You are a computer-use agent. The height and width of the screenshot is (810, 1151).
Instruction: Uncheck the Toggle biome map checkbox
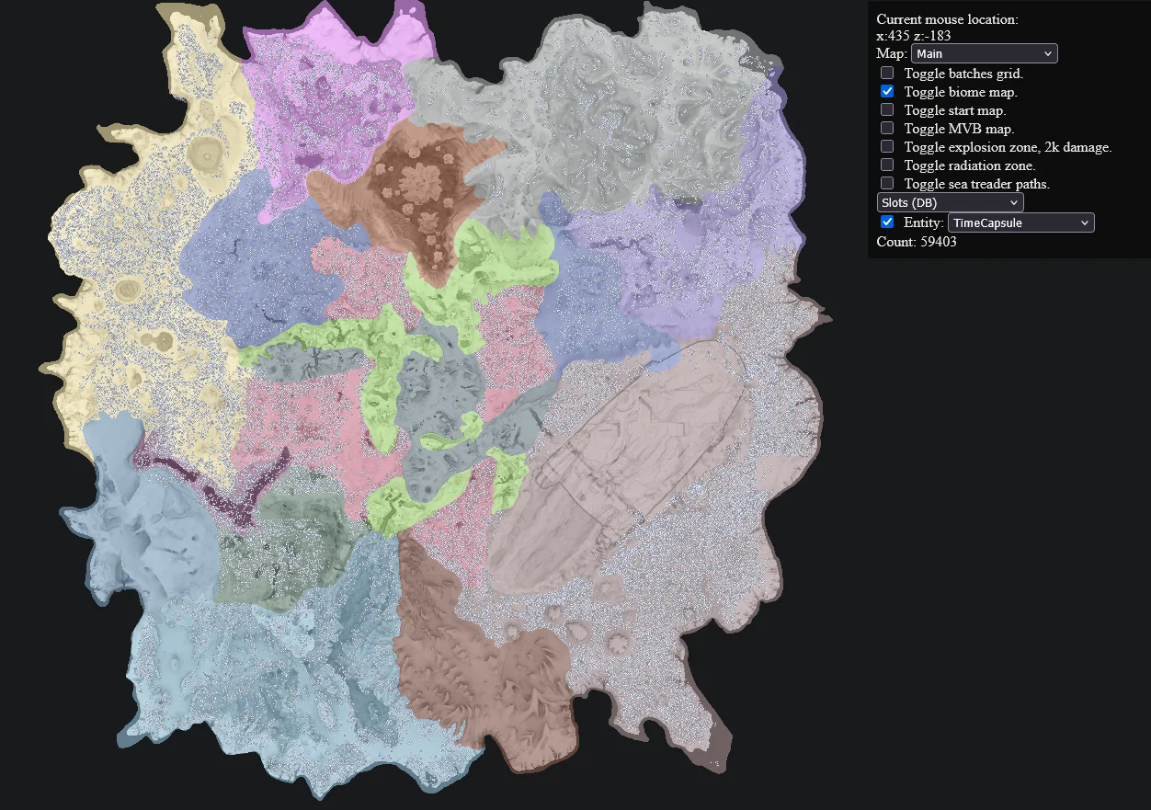887,91
